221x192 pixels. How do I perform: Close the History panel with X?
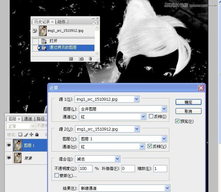[x=98, y=18]
